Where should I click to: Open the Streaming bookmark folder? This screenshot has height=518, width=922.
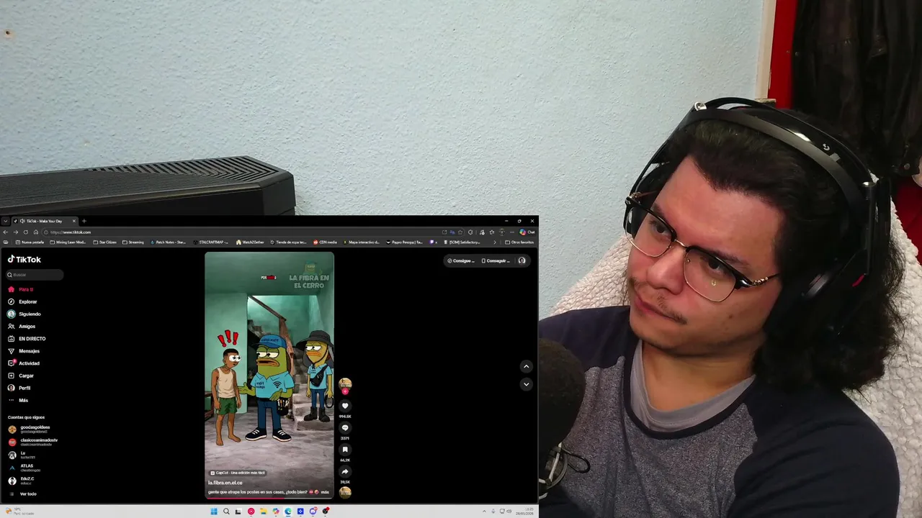(x=133, y=242)
